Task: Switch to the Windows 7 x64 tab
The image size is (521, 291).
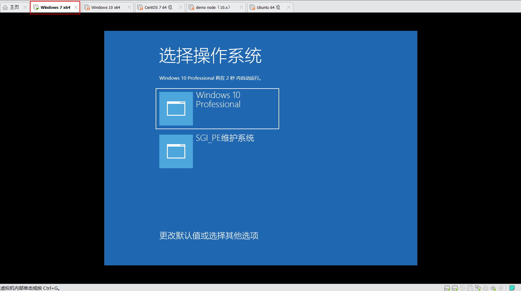Action: pyautogui.click(x=55, y=7)
